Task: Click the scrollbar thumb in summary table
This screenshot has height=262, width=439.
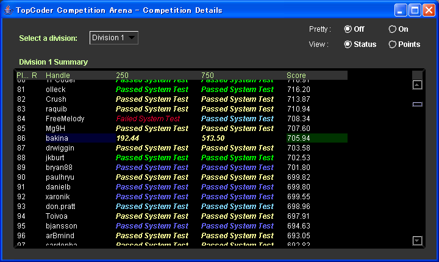Action: click(417, 104)
